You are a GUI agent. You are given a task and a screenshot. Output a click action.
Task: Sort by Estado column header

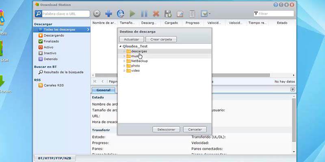[282, 23]
